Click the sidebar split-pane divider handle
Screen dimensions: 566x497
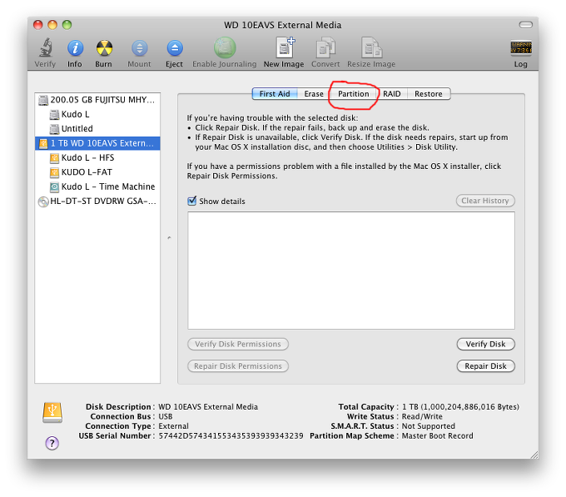(x=169, y=238)
